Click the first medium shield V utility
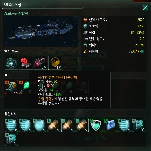The width and height of the screenshot is (151, 151). pyautogui.click(x=11, y=125)
